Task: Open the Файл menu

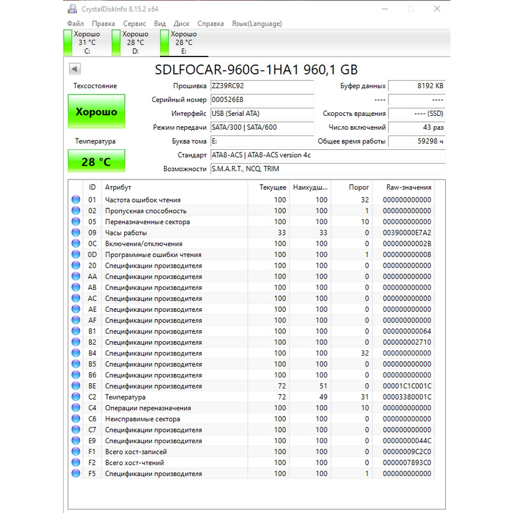Action: point(75,24)
